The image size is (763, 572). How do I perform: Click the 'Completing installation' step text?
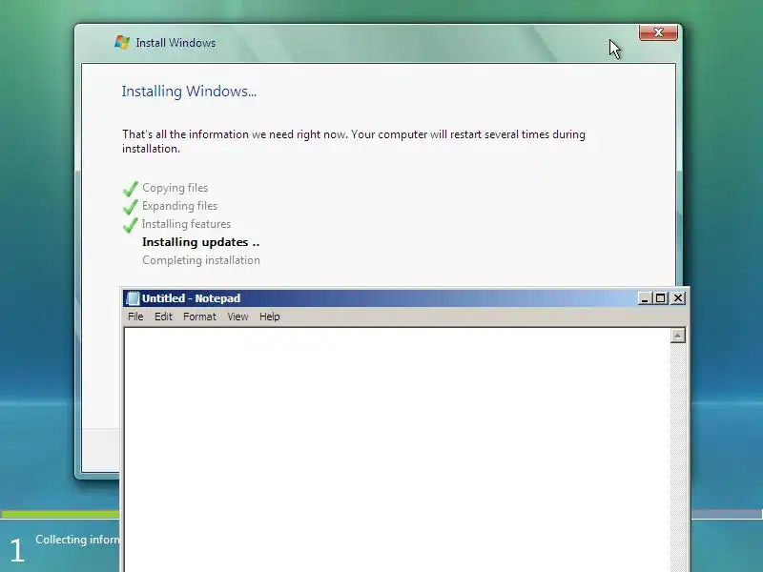[x=201, y=260]
